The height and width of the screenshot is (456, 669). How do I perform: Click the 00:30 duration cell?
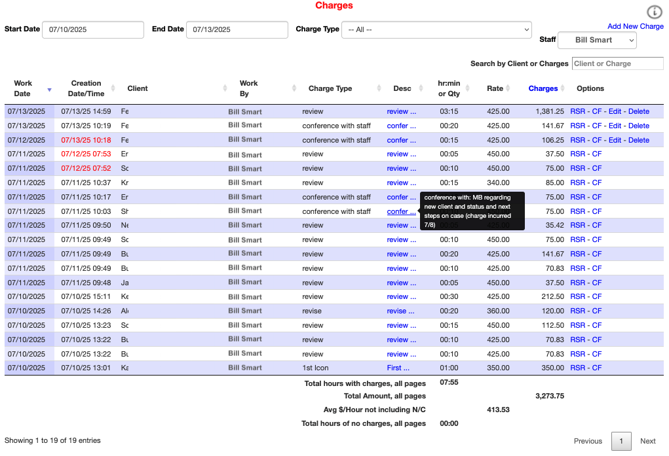coord(449,296)
